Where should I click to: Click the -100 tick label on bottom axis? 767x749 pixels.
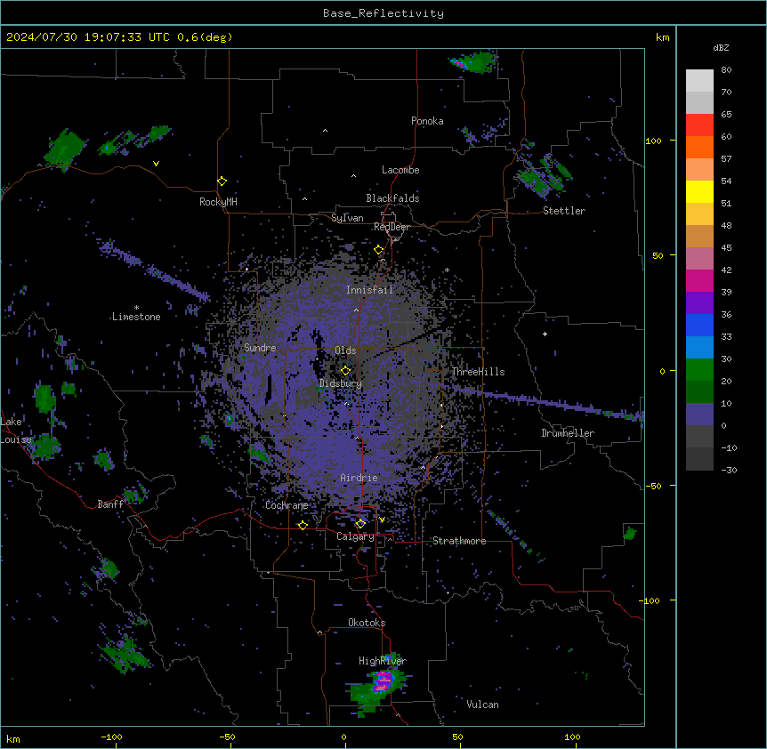pos(111,737)
